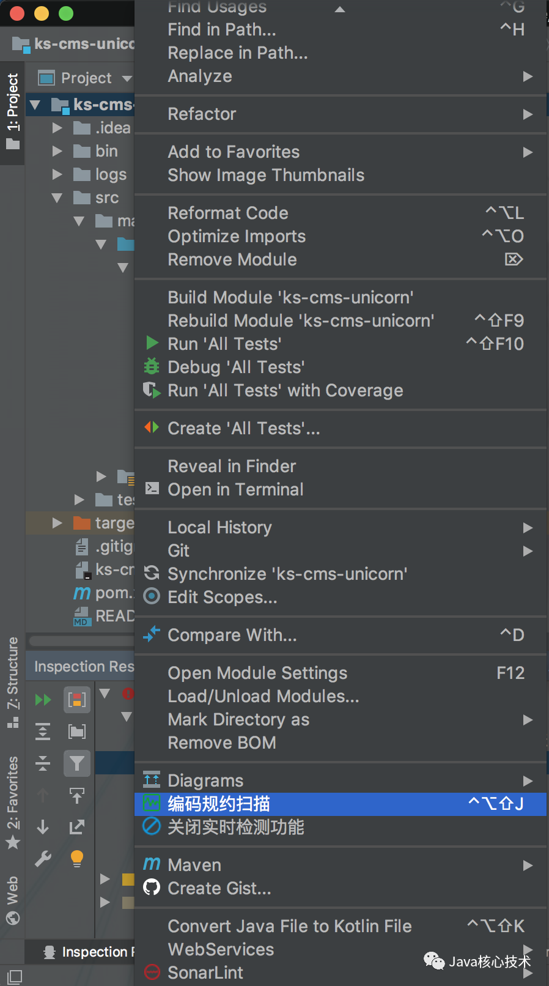Collapse the src folder in project tree

57,198
